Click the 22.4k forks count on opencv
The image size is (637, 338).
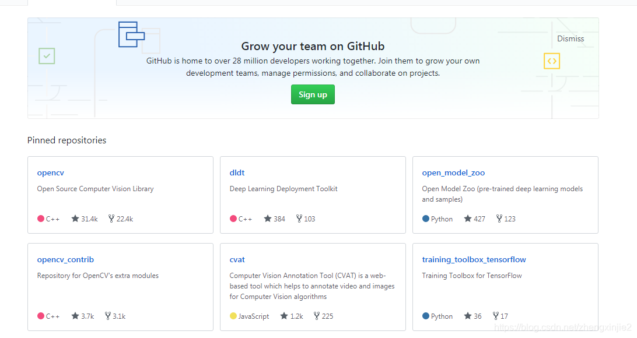pos(125,219)
